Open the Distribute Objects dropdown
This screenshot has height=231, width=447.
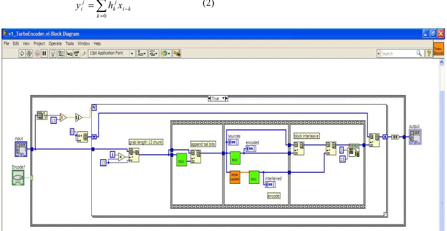pos(153,53)
